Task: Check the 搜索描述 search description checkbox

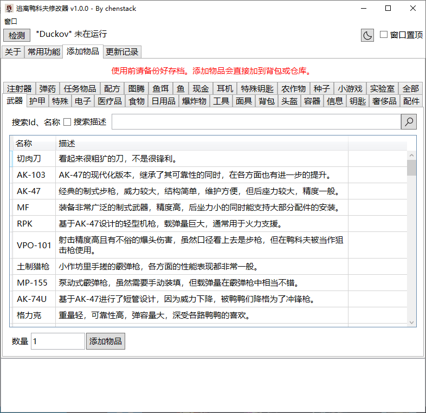Action: pos(67,122)
